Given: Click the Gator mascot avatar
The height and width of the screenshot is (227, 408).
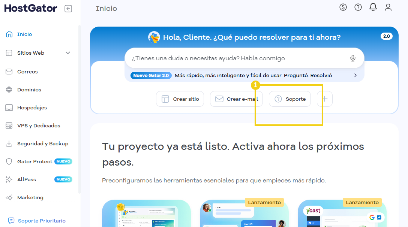Looking at the screenshot, I should coord(154,37).
